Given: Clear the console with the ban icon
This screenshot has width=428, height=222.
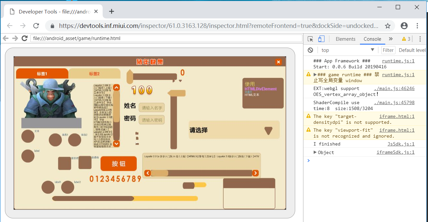Looking at the screenshot, I should 310,50.
